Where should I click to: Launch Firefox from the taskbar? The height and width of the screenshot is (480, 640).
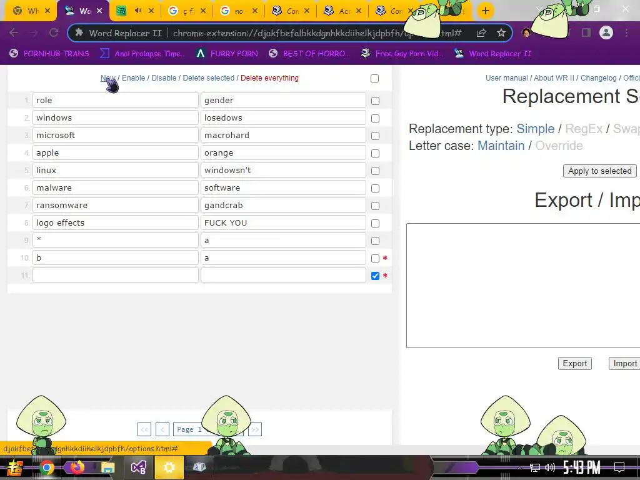(x=77, y=467)
